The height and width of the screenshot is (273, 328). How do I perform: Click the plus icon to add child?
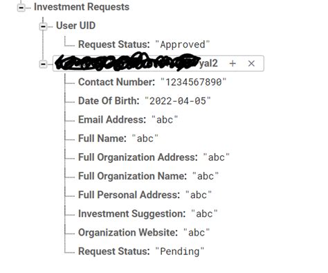[233, 63]
